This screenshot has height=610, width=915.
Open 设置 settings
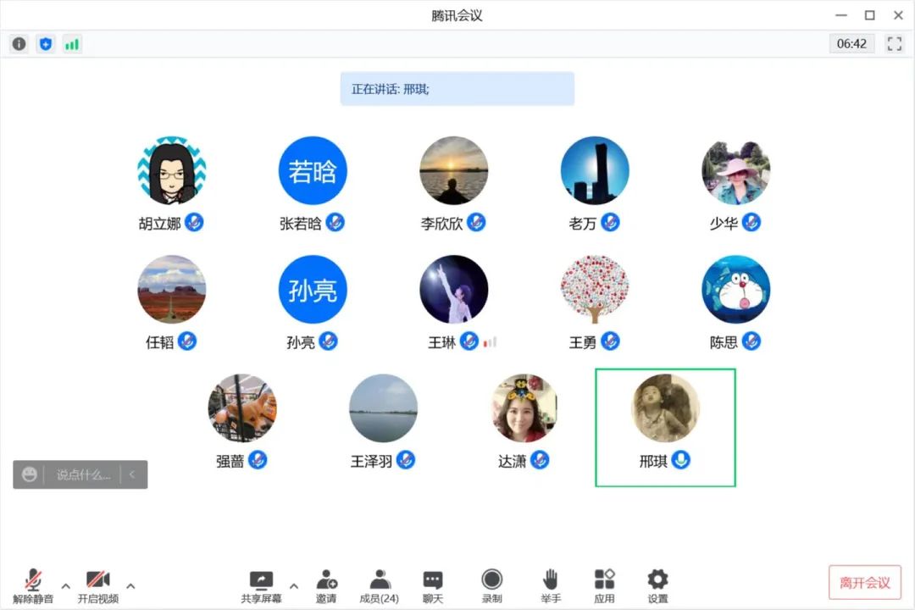pos(657,586)
